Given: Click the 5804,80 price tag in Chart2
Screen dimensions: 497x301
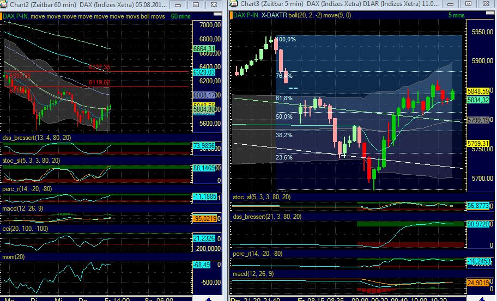Looking at the screenshot, I should pos(204,109).
